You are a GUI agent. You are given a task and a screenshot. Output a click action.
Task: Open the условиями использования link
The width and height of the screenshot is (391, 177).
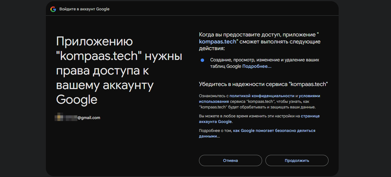pos(260,99)
